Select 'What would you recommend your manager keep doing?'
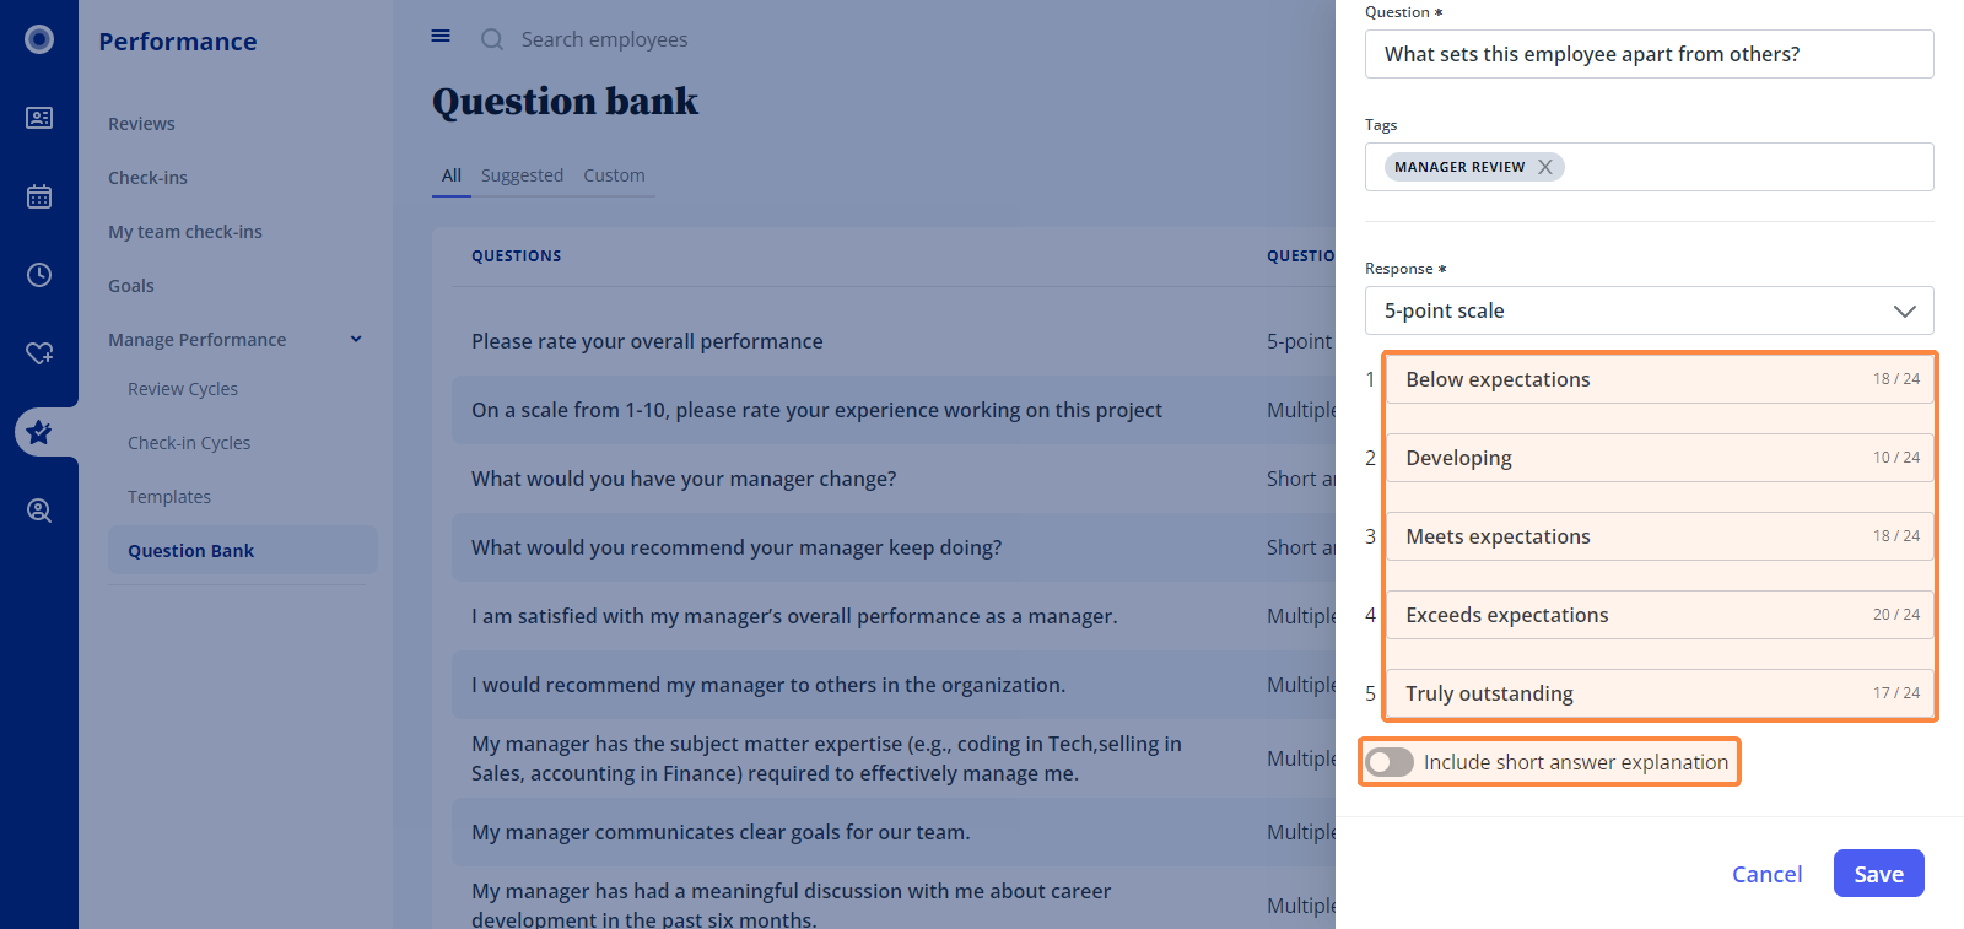This screenshot has width=1964, height=929. click(x=736, y=547)
